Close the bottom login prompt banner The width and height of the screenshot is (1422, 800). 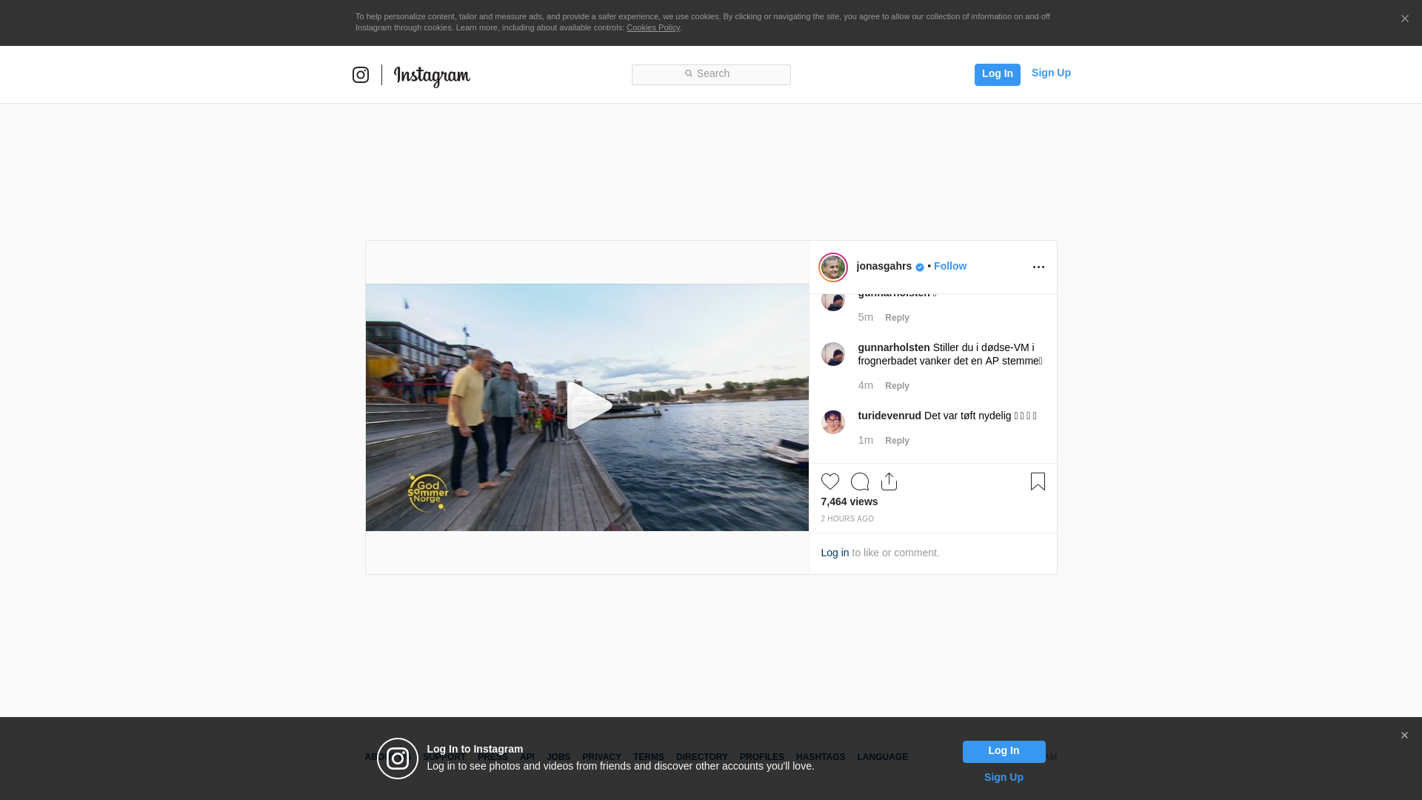[x=1404, y=736]
